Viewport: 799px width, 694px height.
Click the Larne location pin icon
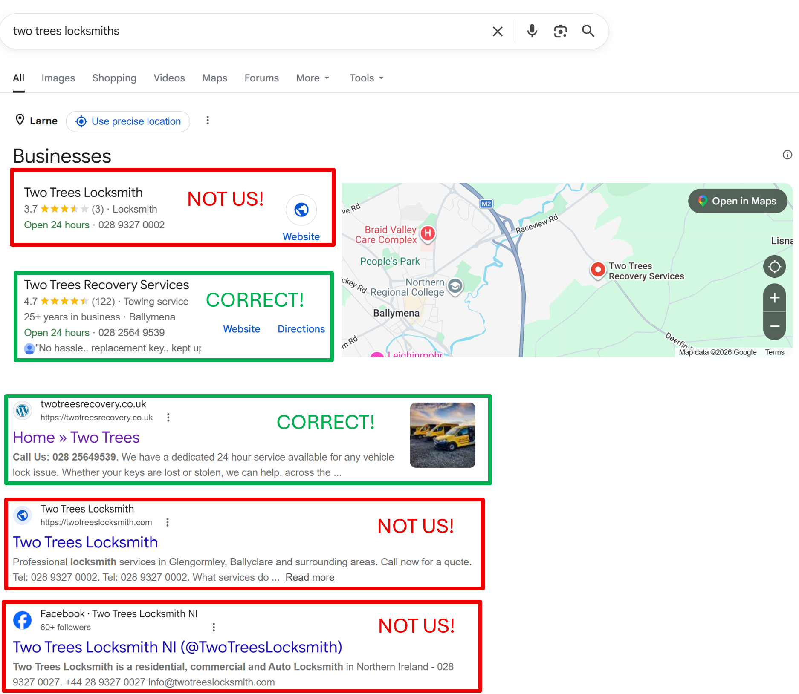[20, 120]
